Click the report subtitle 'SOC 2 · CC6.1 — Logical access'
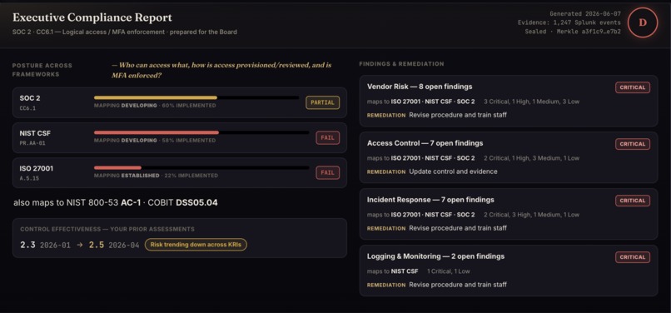The width and height of the screenshot is (671, 313). pos(125,32)
